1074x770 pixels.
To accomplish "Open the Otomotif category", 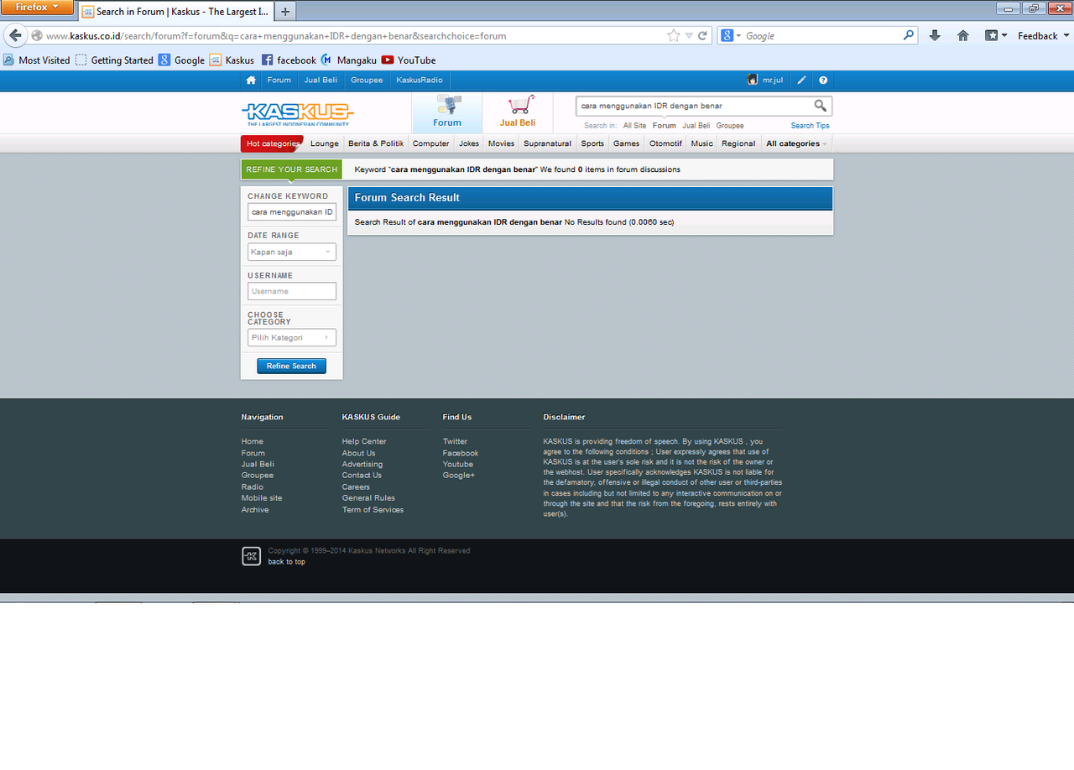I will click(x=665, y=143).
